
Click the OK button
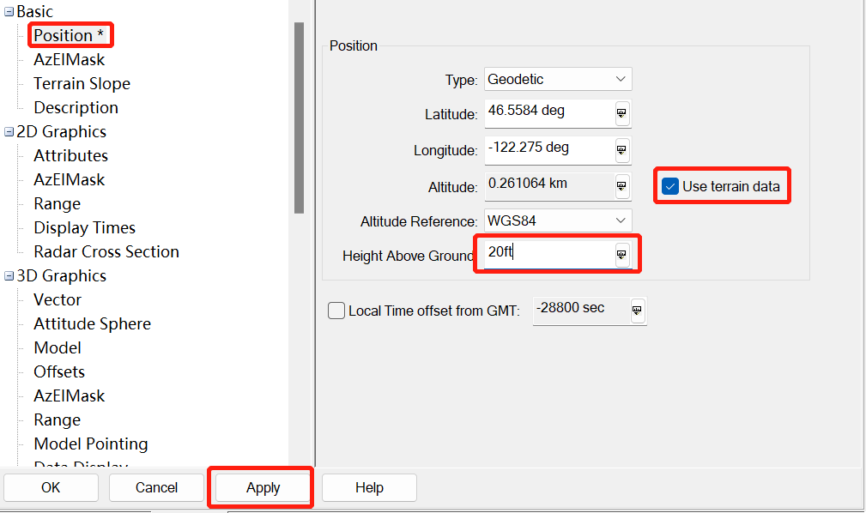[x=51, y=487]
